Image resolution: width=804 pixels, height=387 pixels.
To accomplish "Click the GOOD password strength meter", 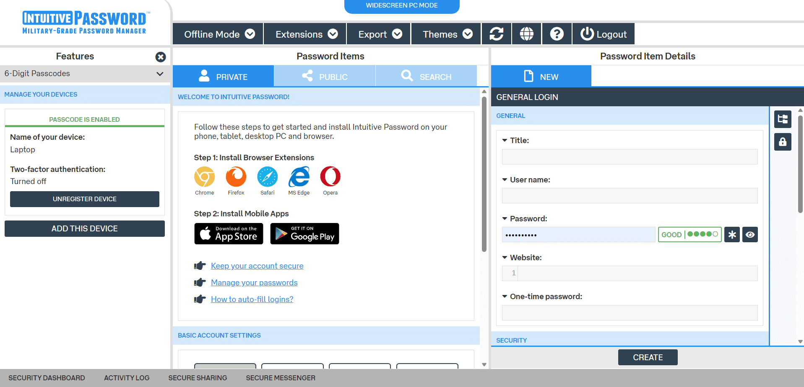I will click(x=690, y=235).
